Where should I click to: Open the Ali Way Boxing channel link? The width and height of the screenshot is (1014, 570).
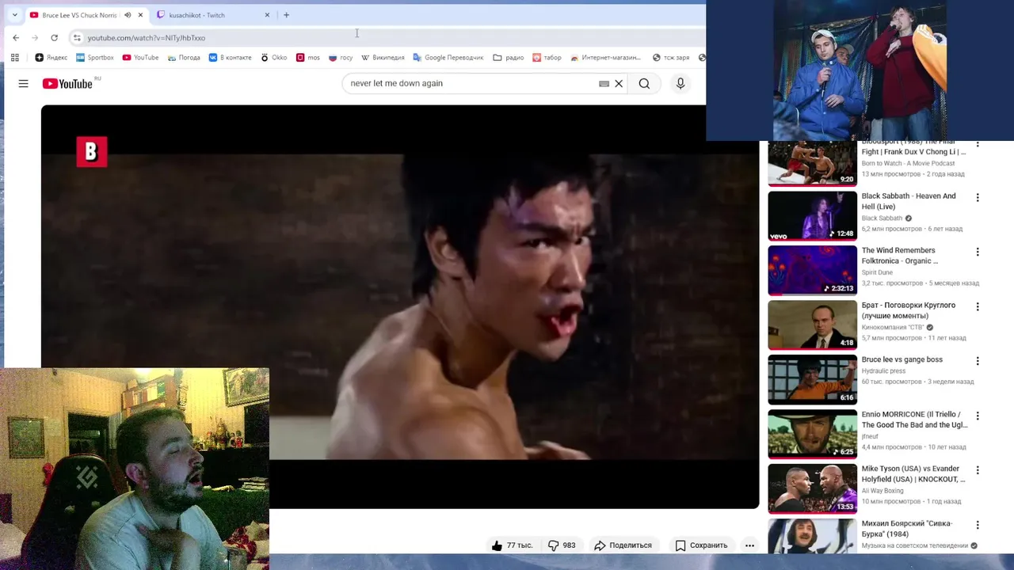point(882,491)
